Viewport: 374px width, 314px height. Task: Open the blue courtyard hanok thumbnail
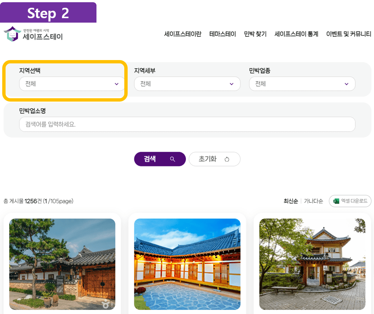pos(187,264)
